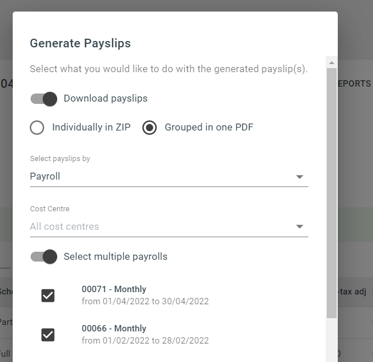Select the Individually in ZIP radio button

pos(37,128)
